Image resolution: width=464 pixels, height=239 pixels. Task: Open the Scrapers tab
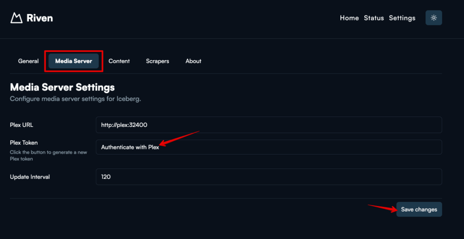[157, 61]
